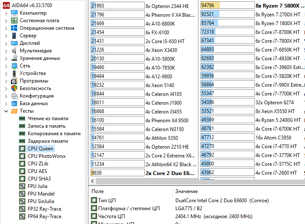305x224 pixels.
Task: Click the Устройства device icon
Action: pos(14,73)
